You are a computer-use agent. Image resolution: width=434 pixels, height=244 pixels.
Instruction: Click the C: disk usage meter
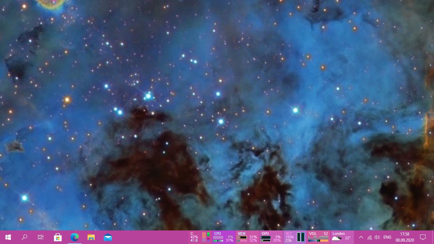[x=200, y=237]
